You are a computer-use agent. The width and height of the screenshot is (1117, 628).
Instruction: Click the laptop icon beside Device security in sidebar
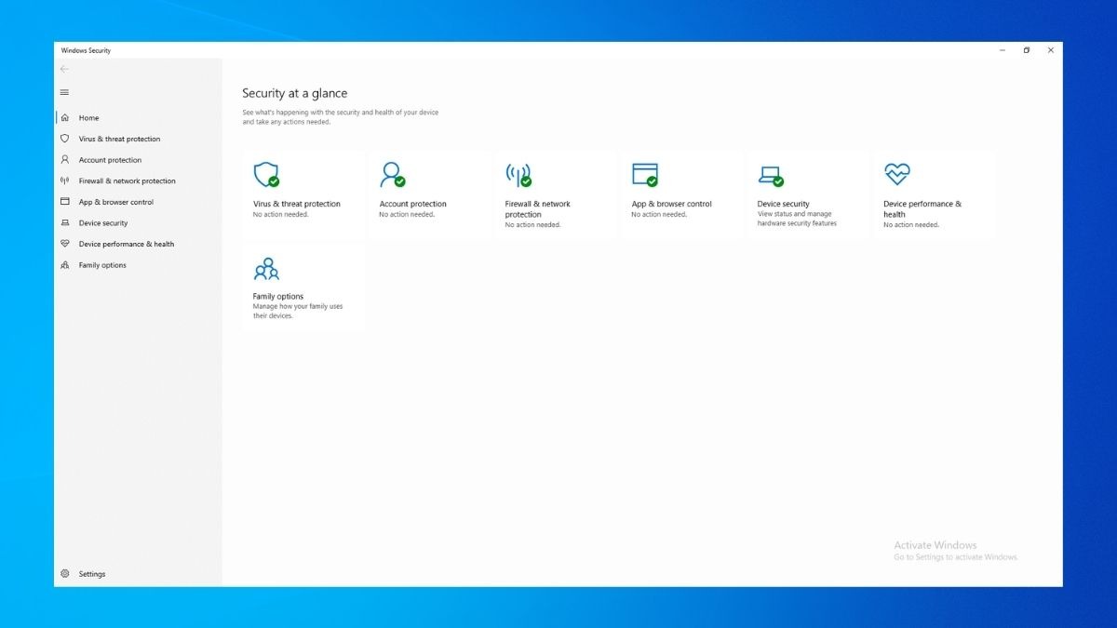coord(64,223)
